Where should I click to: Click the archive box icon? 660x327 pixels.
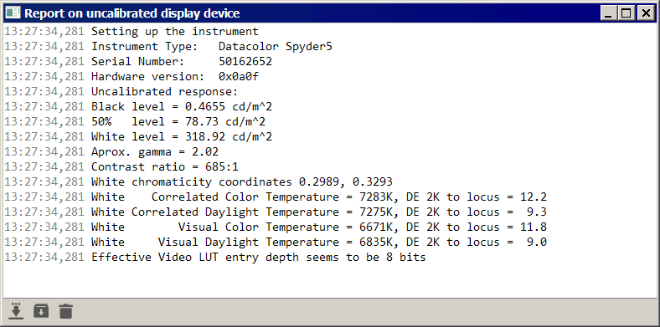coord(41,311)
